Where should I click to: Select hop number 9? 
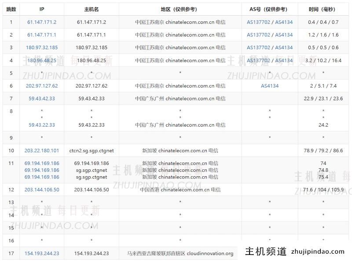[x=11, y=138]
